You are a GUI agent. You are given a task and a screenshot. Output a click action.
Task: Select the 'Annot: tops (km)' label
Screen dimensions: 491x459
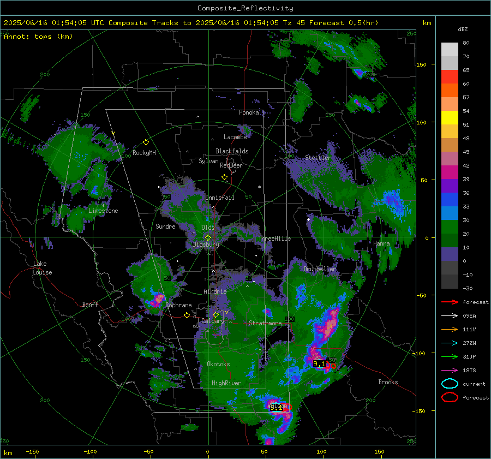pyautogui.click(x=38, y=37)
